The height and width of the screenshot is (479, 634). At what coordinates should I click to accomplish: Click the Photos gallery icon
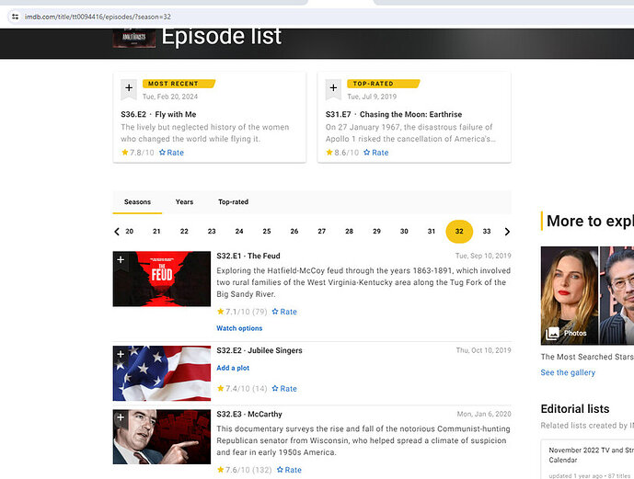click(552, 333)
